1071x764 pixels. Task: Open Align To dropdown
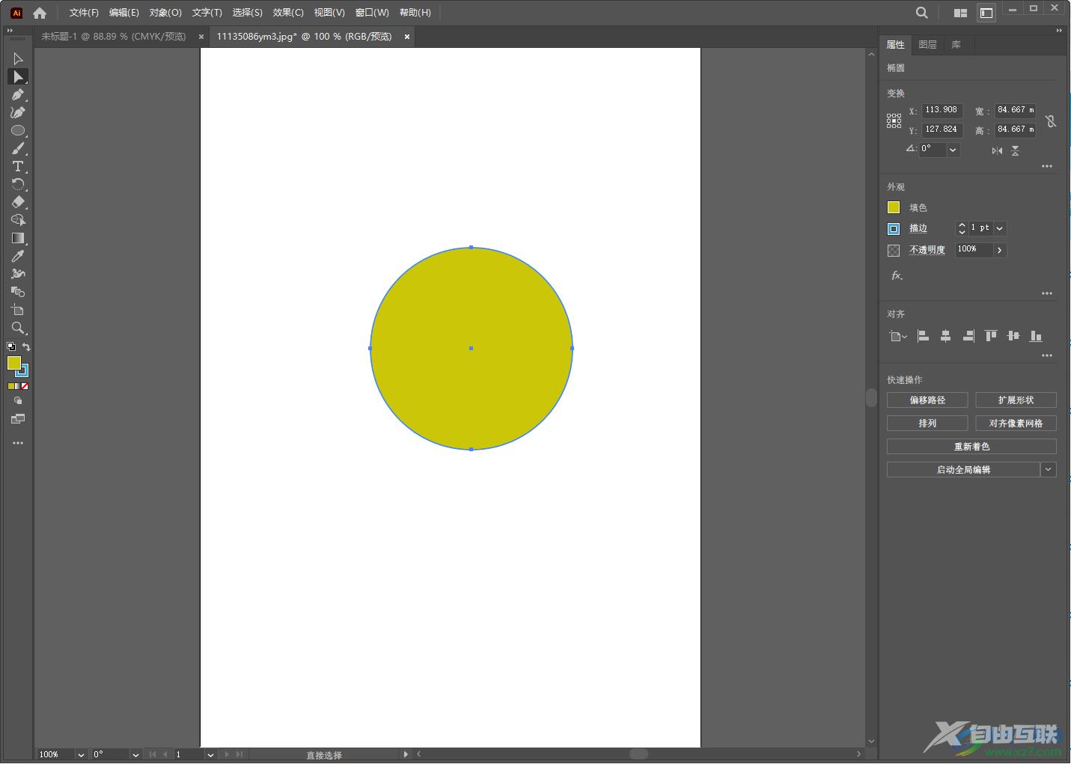click(898, 336)
